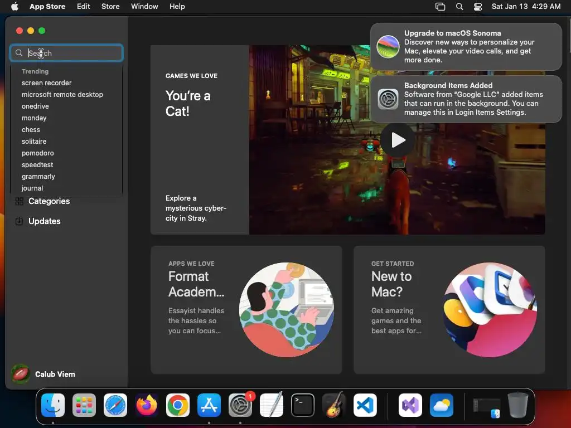This screenshot has width=571, height=428.
Task: Select trending search 'monday'
Action: click(x=34, y=118)
